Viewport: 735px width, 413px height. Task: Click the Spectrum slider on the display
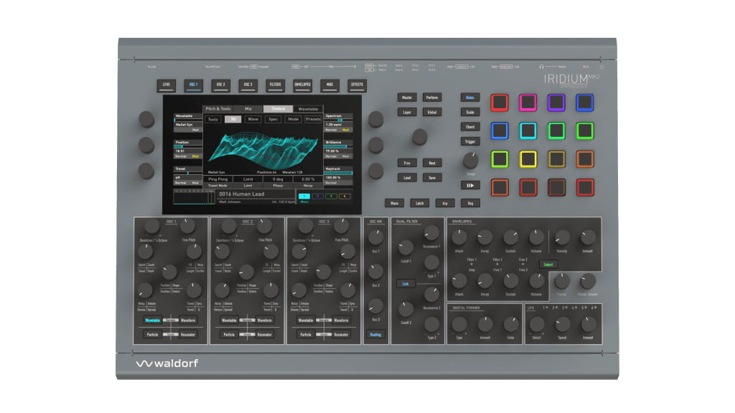pyautogui.click(x=339, y=120)
